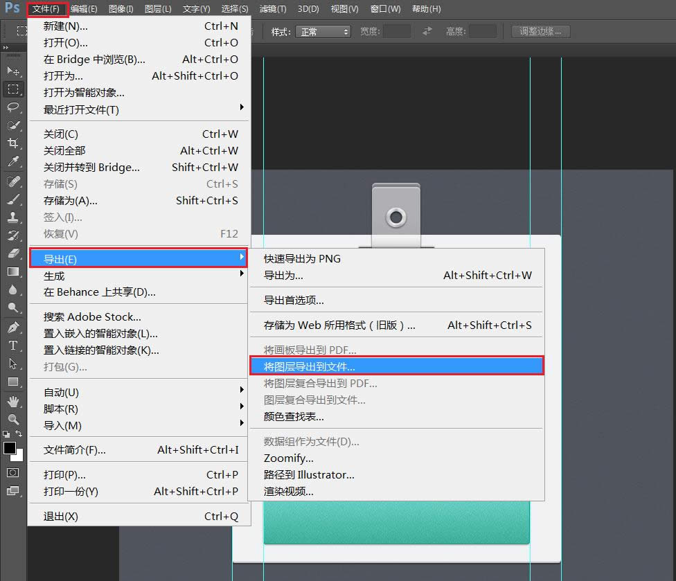676x581 pixels.
Task: Select the Hand tool
Action: (x=13, y=402)
